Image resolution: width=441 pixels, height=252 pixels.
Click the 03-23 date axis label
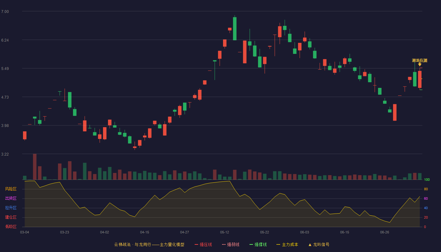(65, 232)
